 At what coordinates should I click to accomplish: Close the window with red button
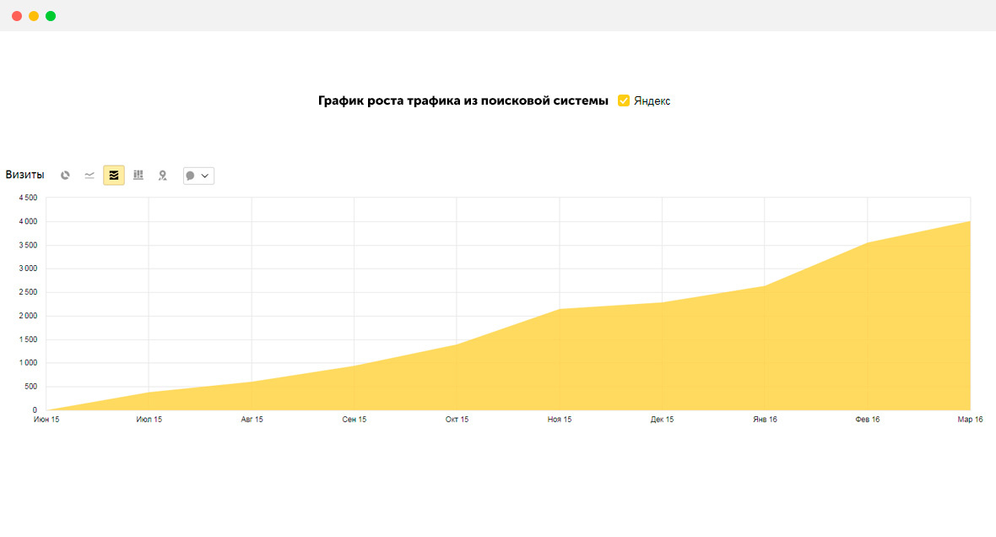[x=17, y=16]
